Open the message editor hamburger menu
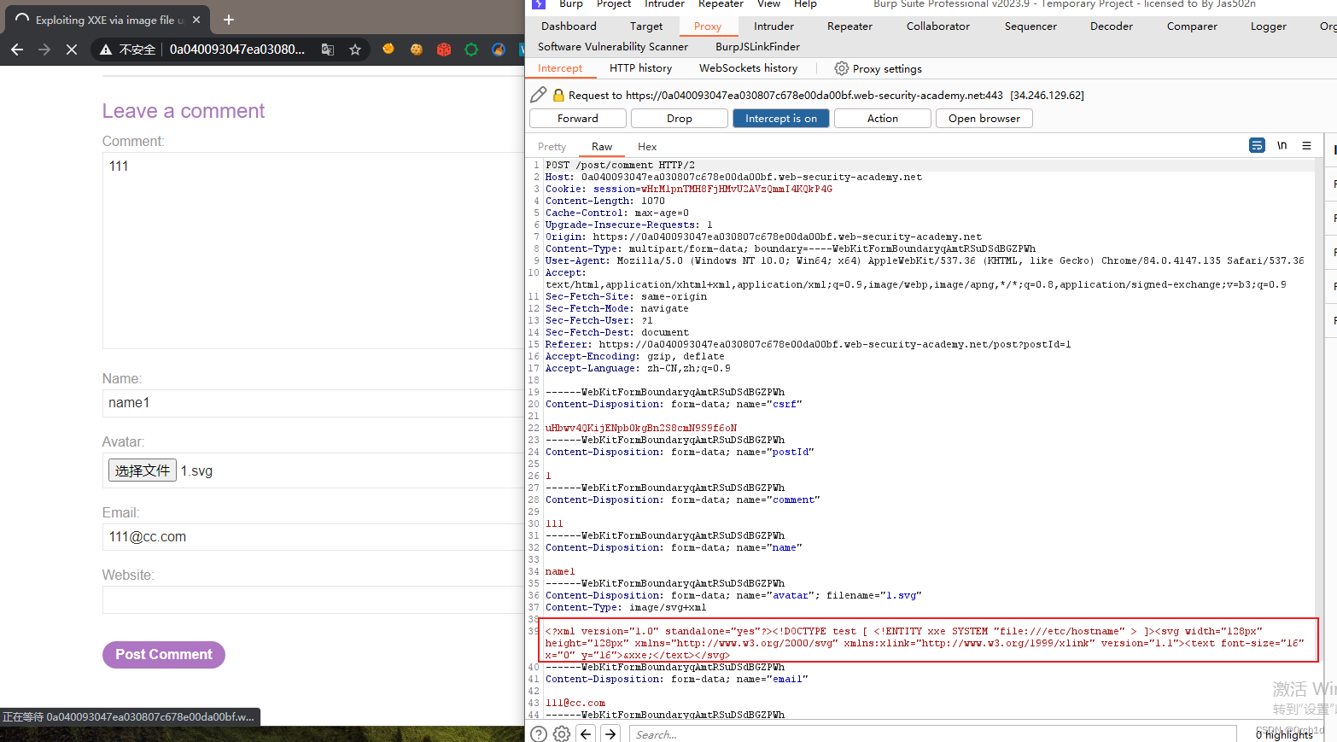The width and height of the screenshot is (1337, 742). pyautogui.click(x=1306, y=146)
